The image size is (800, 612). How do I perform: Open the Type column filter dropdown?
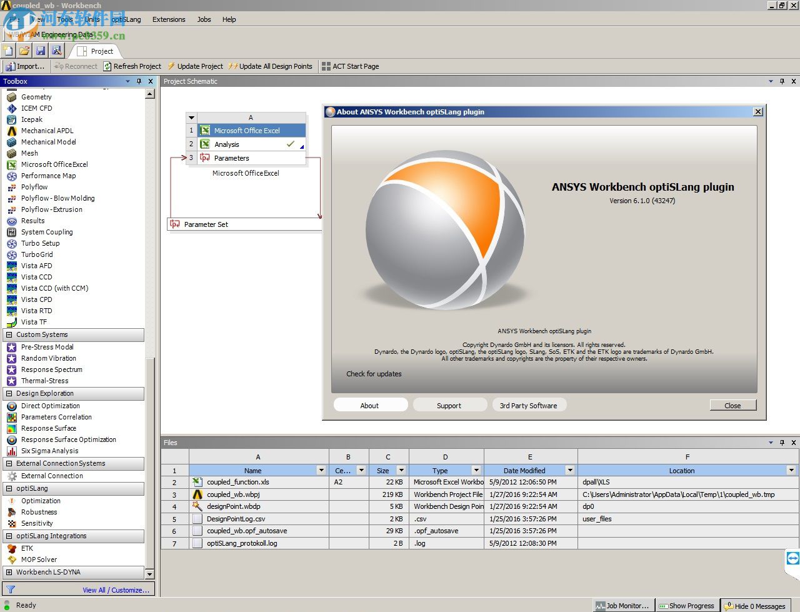pyautogui.click(x=476, y=470)
